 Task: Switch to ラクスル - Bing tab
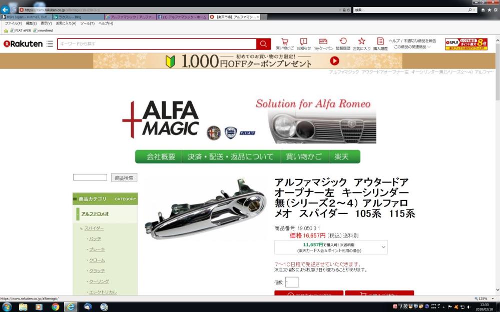pos(78,17)
